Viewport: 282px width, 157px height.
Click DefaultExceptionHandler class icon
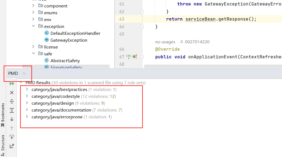(x=47, y=33)
